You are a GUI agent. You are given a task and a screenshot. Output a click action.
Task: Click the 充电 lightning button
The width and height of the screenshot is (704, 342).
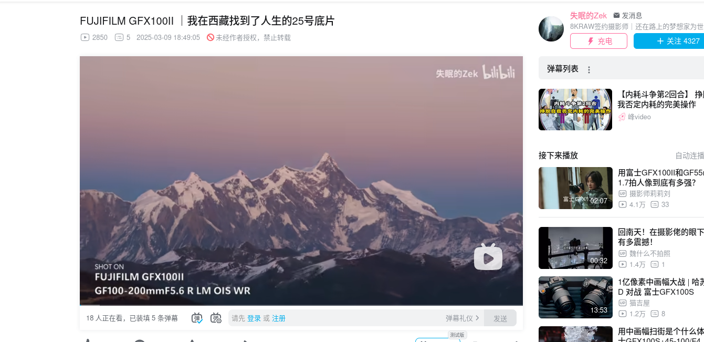click(598, 41)
